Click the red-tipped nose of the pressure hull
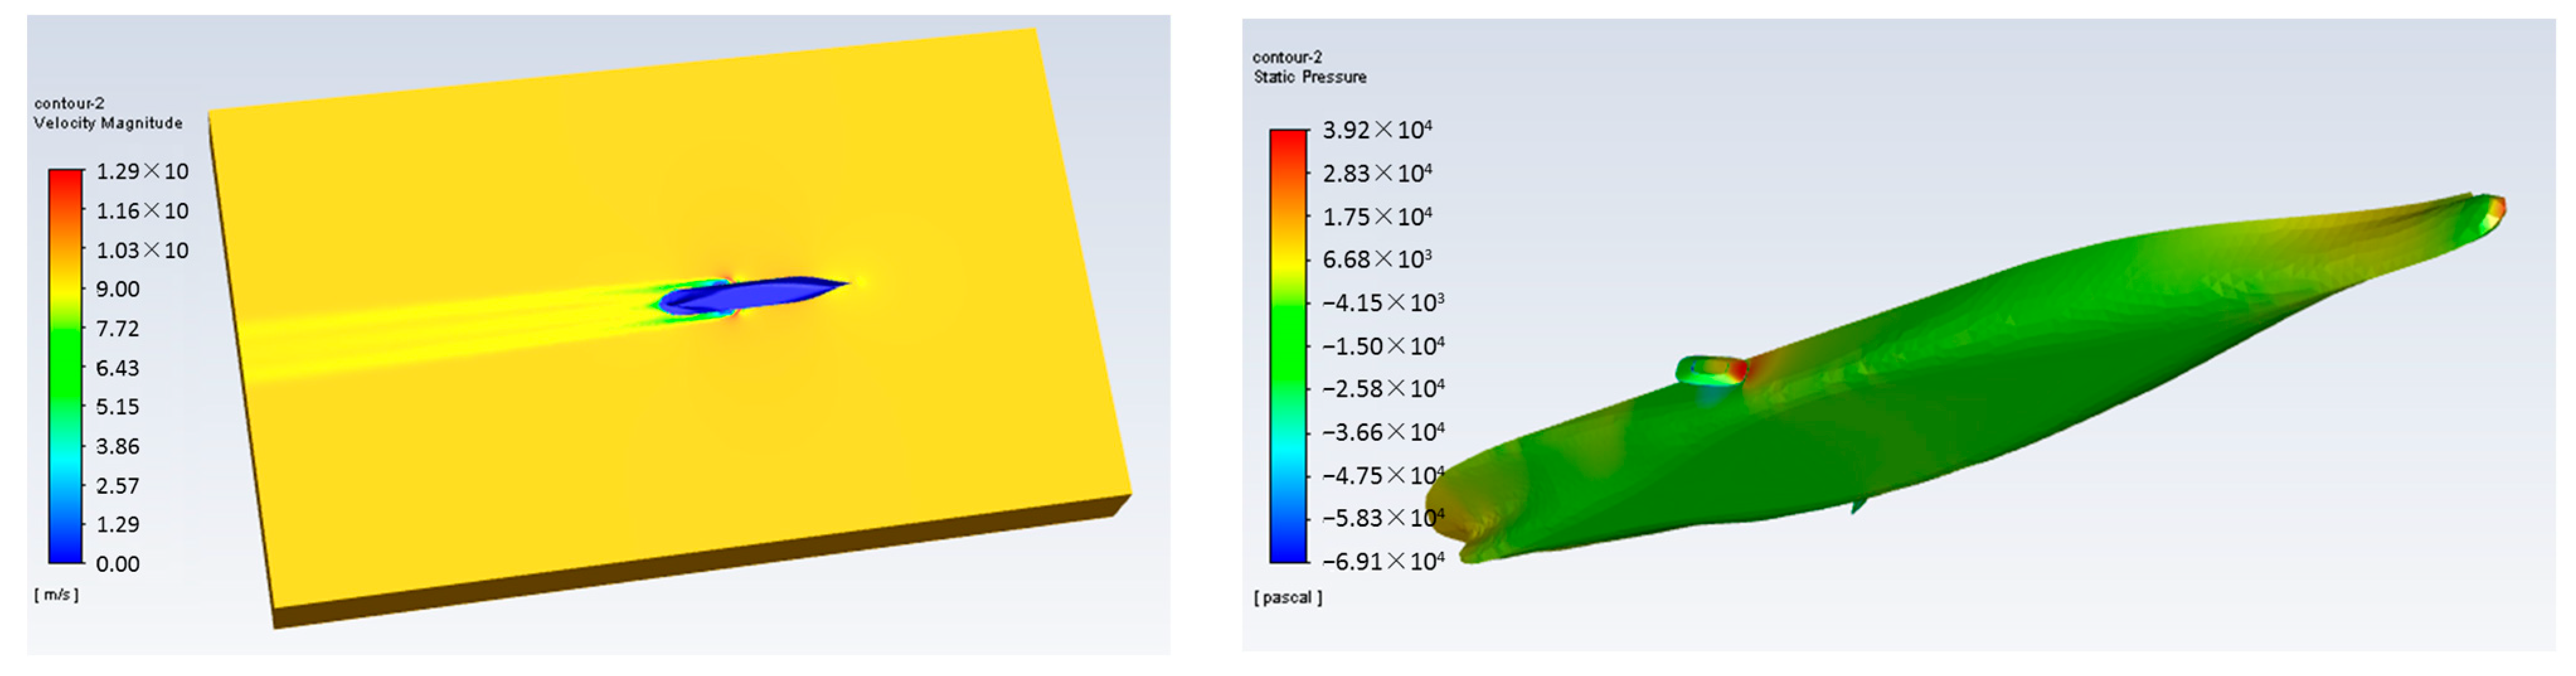This screenshot has width=2576, height=676. coord(2494,207)
